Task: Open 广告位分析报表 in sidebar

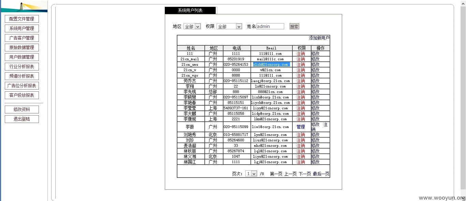Action: 22,86
